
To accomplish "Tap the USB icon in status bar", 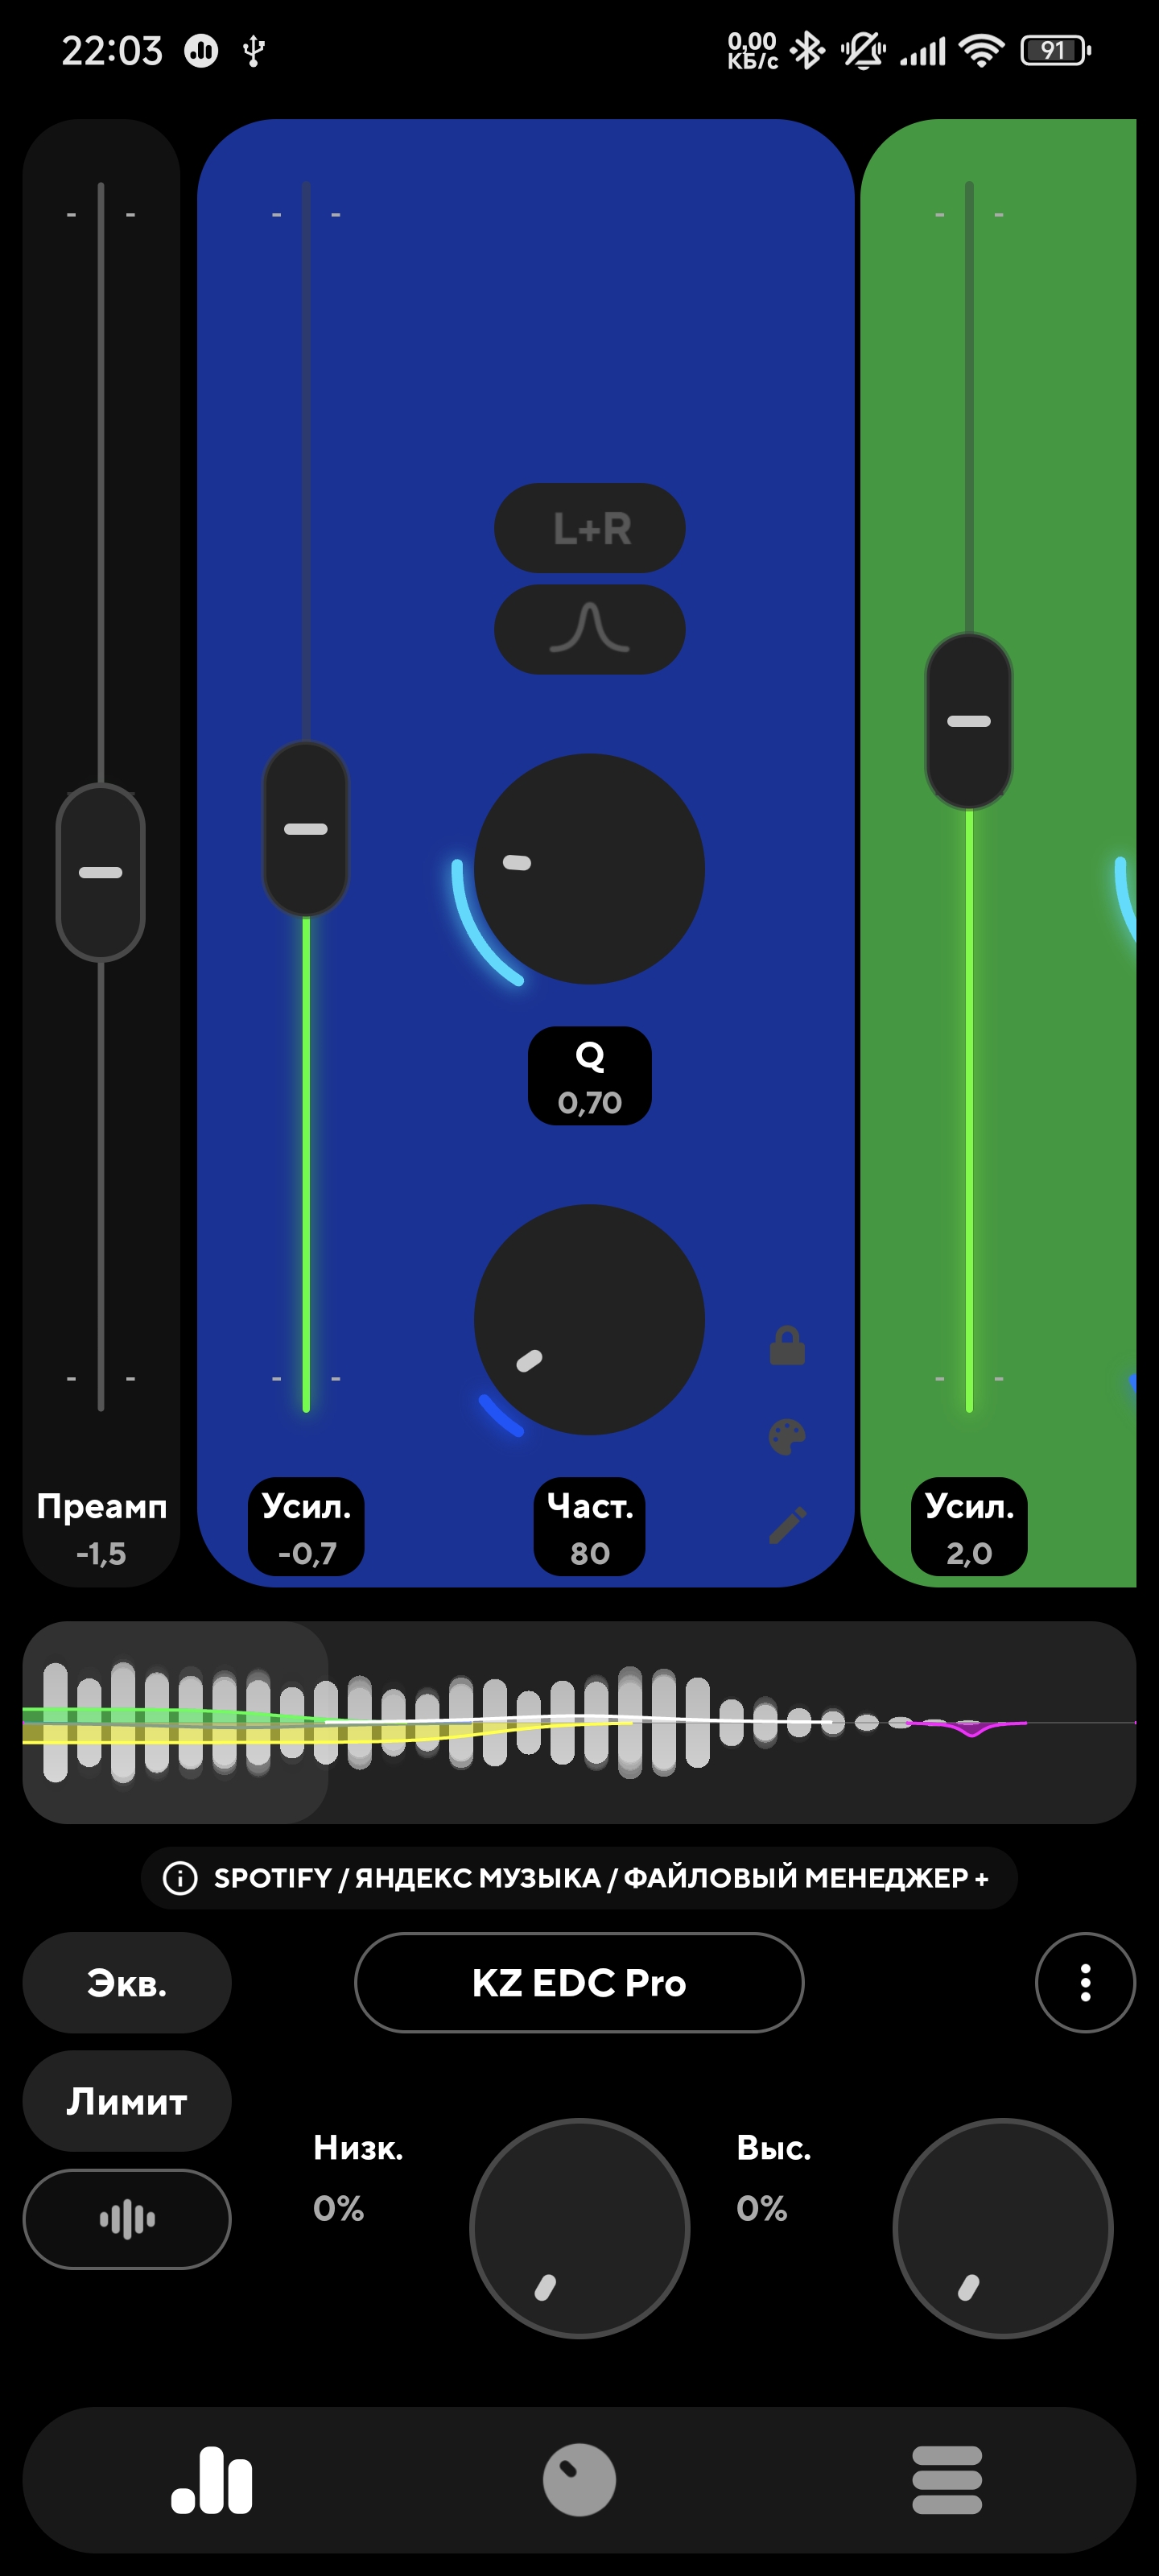I will 254,50.
